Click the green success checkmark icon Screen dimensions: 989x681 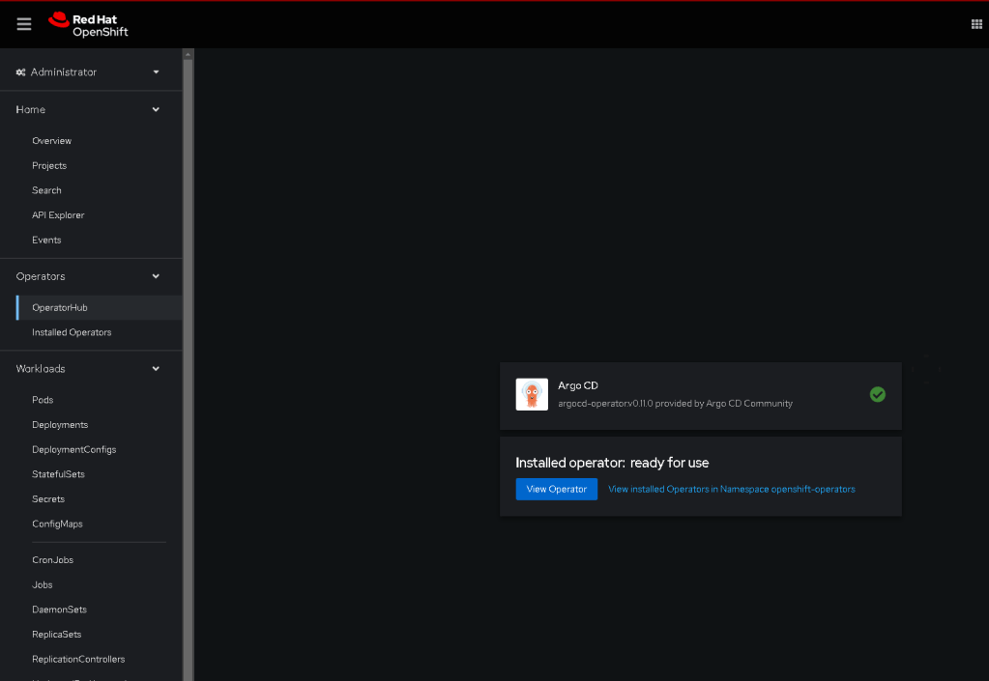click(878, 394)
